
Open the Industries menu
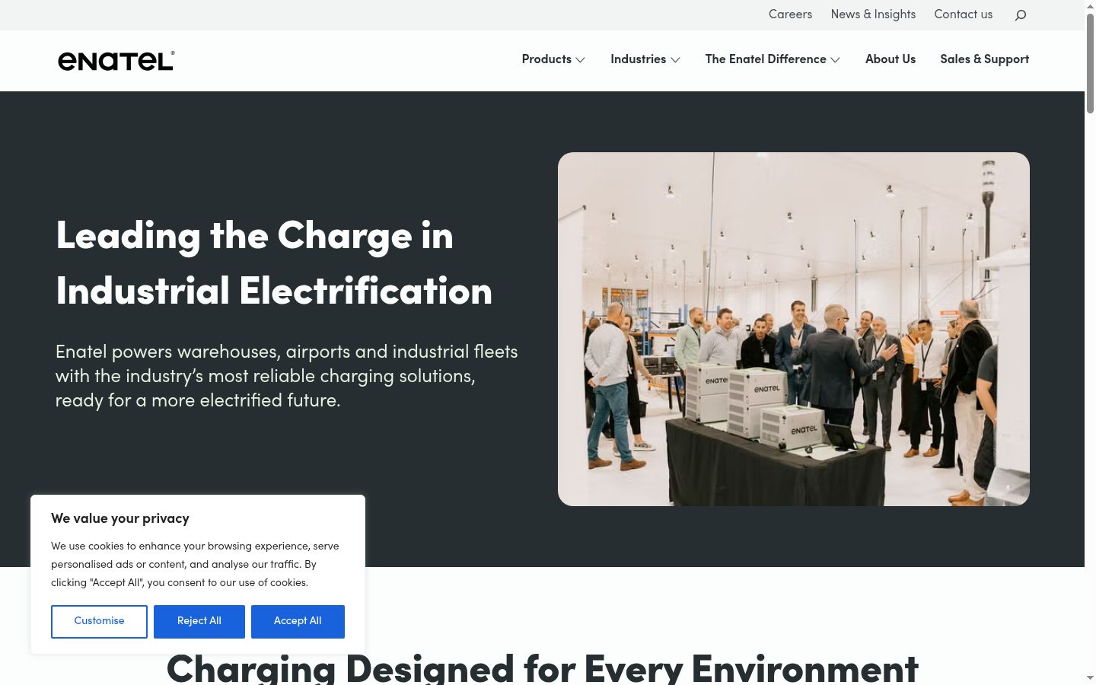(x=638, y=59)
